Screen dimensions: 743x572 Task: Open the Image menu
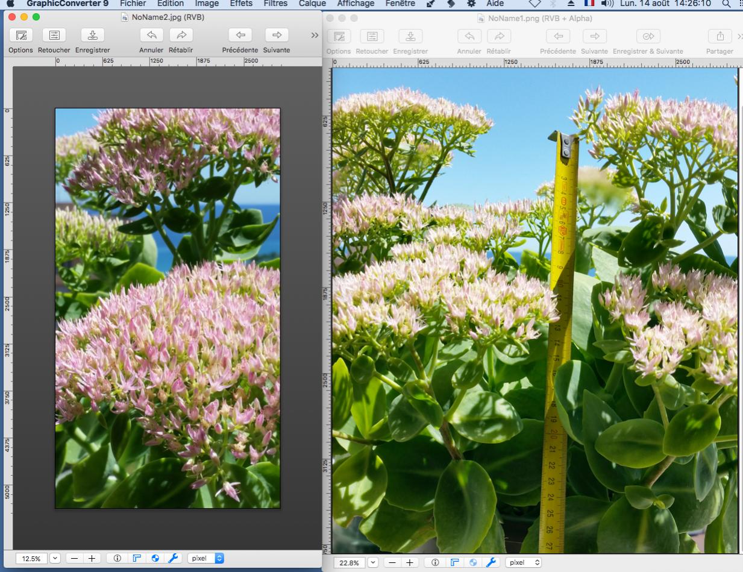click(207, 4)
